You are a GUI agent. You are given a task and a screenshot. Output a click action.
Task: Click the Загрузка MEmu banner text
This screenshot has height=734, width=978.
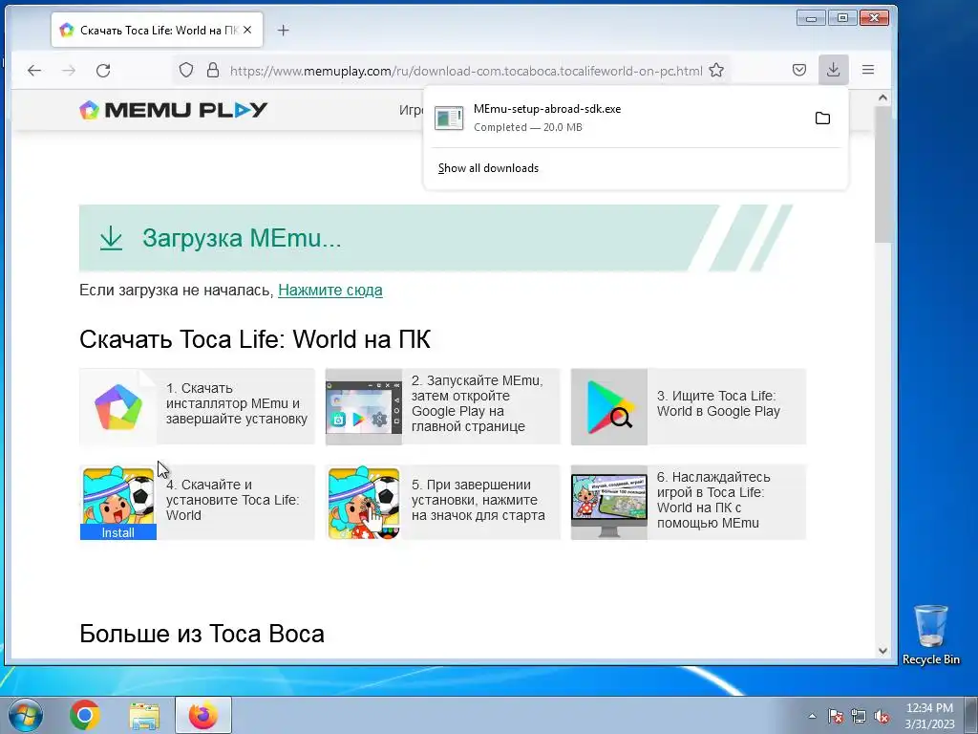[x=242, y=238]
